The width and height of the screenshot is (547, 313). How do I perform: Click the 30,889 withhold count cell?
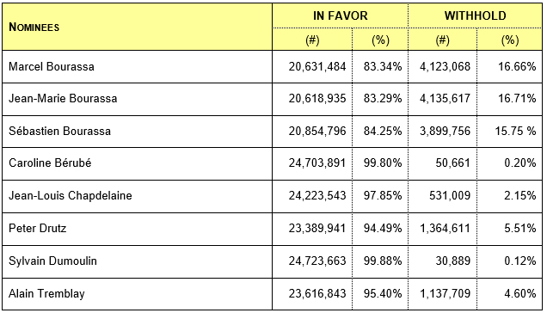(442, 261)
